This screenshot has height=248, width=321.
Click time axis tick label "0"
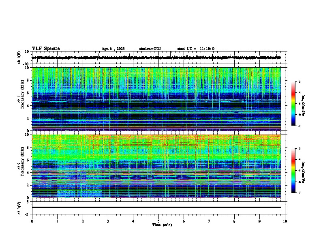32,221
